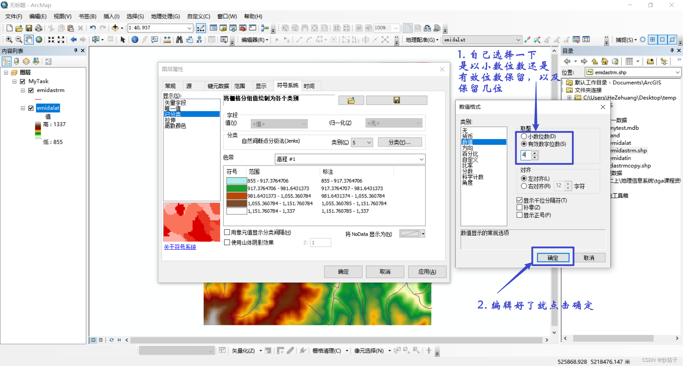Collapse the 图层 data frame node

coord(6,72)
